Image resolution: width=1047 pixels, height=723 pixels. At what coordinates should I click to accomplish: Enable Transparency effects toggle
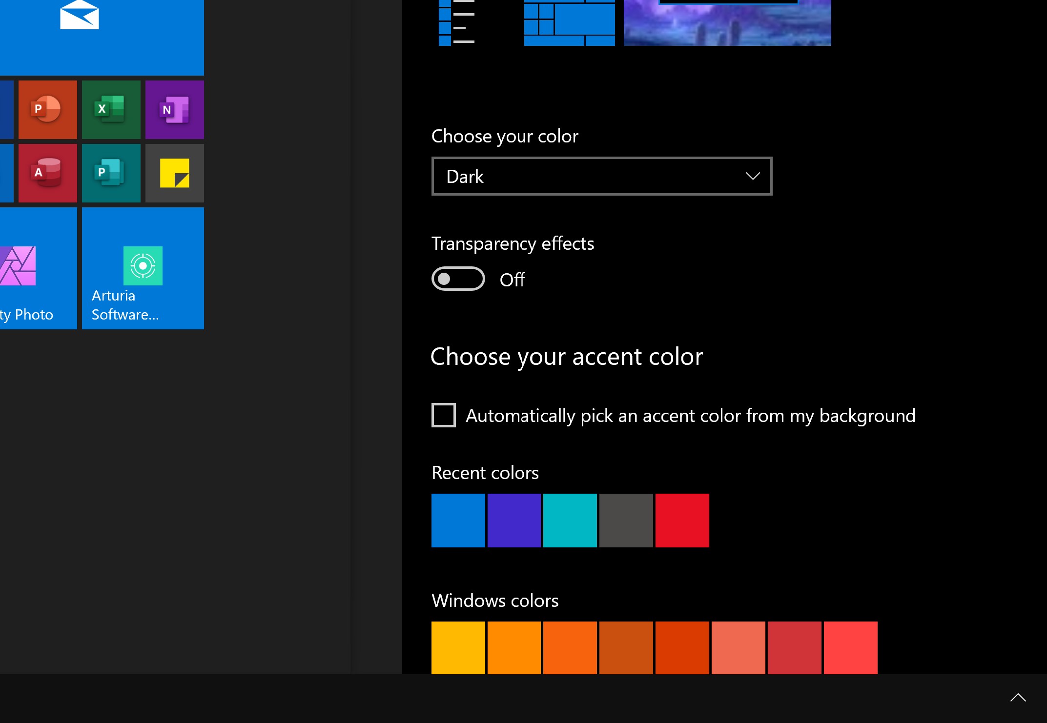click(x=458, y=279)
